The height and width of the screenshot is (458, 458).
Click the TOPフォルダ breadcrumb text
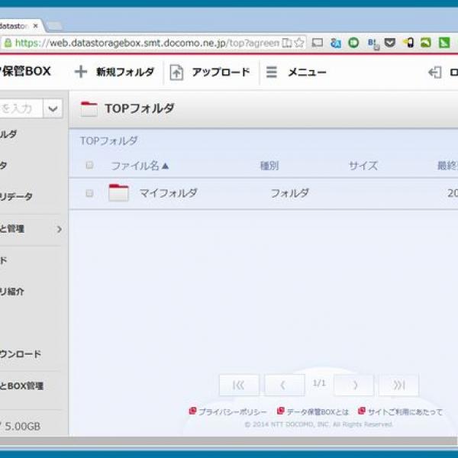[108, 140]
